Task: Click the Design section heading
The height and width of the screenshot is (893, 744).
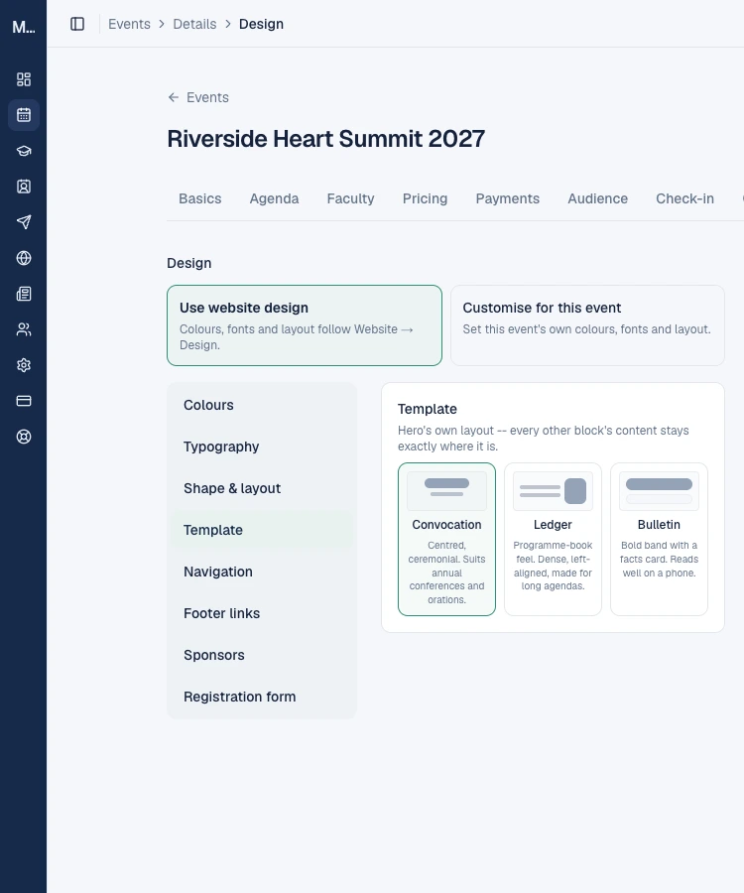Action: click(x=189, y=263)
